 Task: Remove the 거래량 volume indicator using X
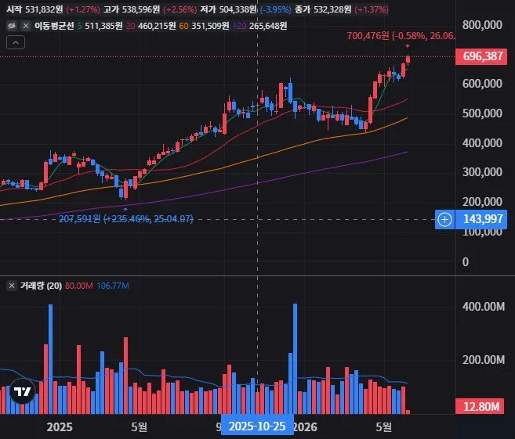pos(12,286)
